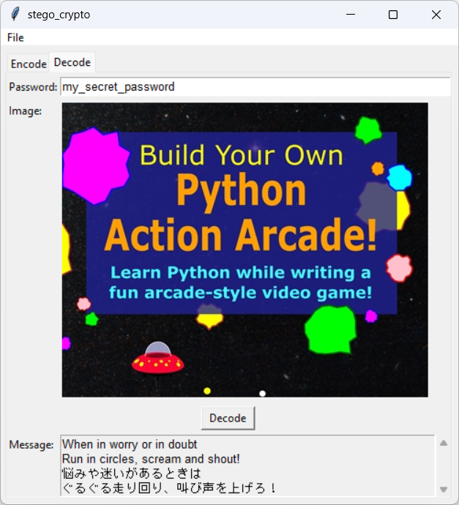Open the File menu
The width and height of the screenshot is (459, 505).
pyautogui.click(x=15, y=37)
